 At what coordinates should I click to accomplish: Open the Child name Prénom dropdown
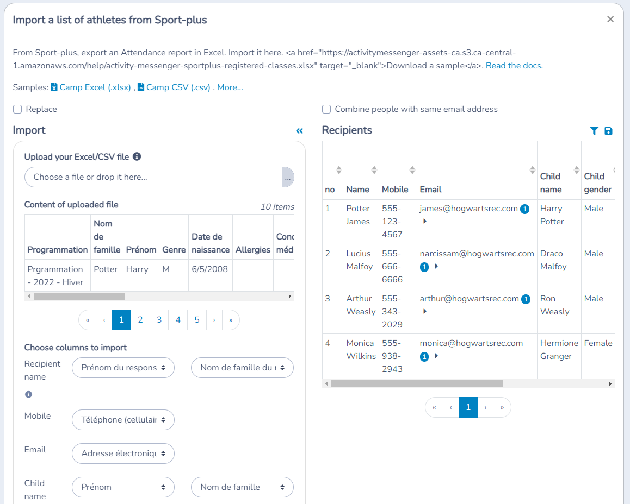[123, 487]
